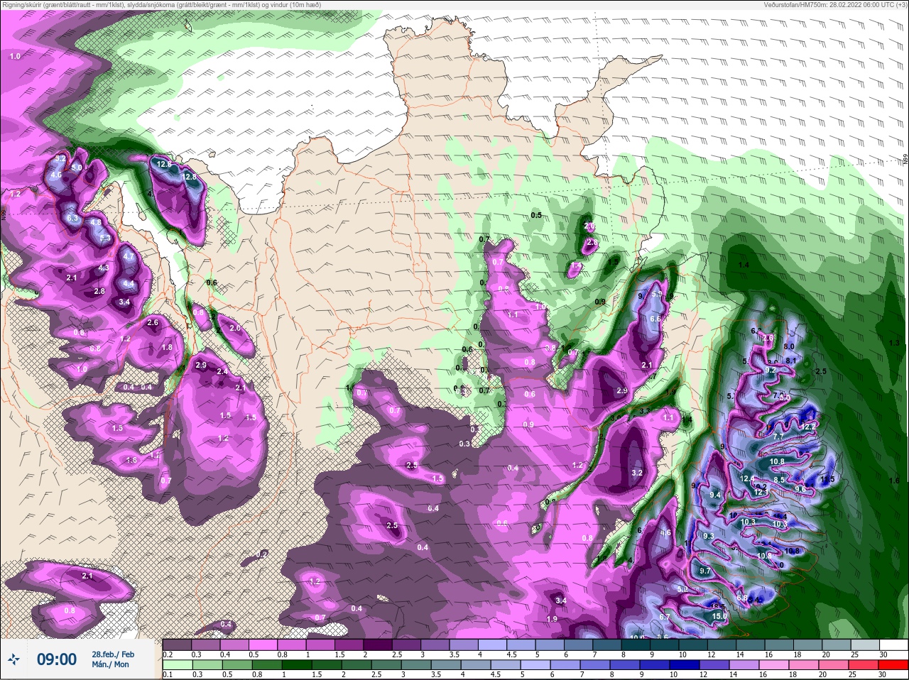Viewport: 909px width, 680px height.
Task: Click the 9.6 precipitation value on the map
Action: (800, 488)
